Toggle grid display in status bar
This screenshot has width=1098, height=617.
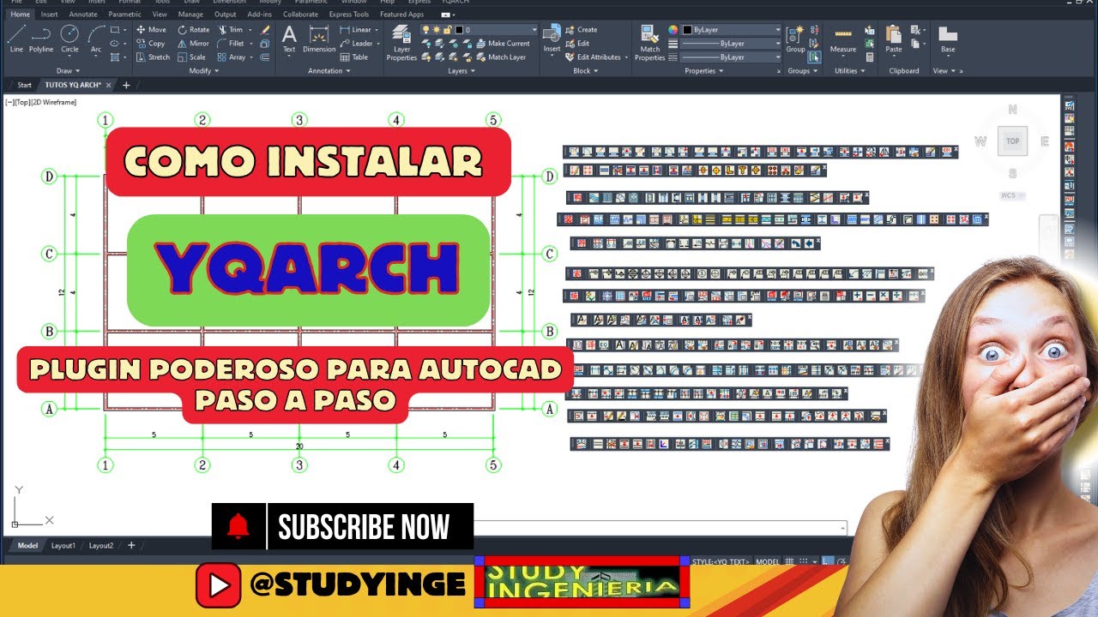coord(789,562)
